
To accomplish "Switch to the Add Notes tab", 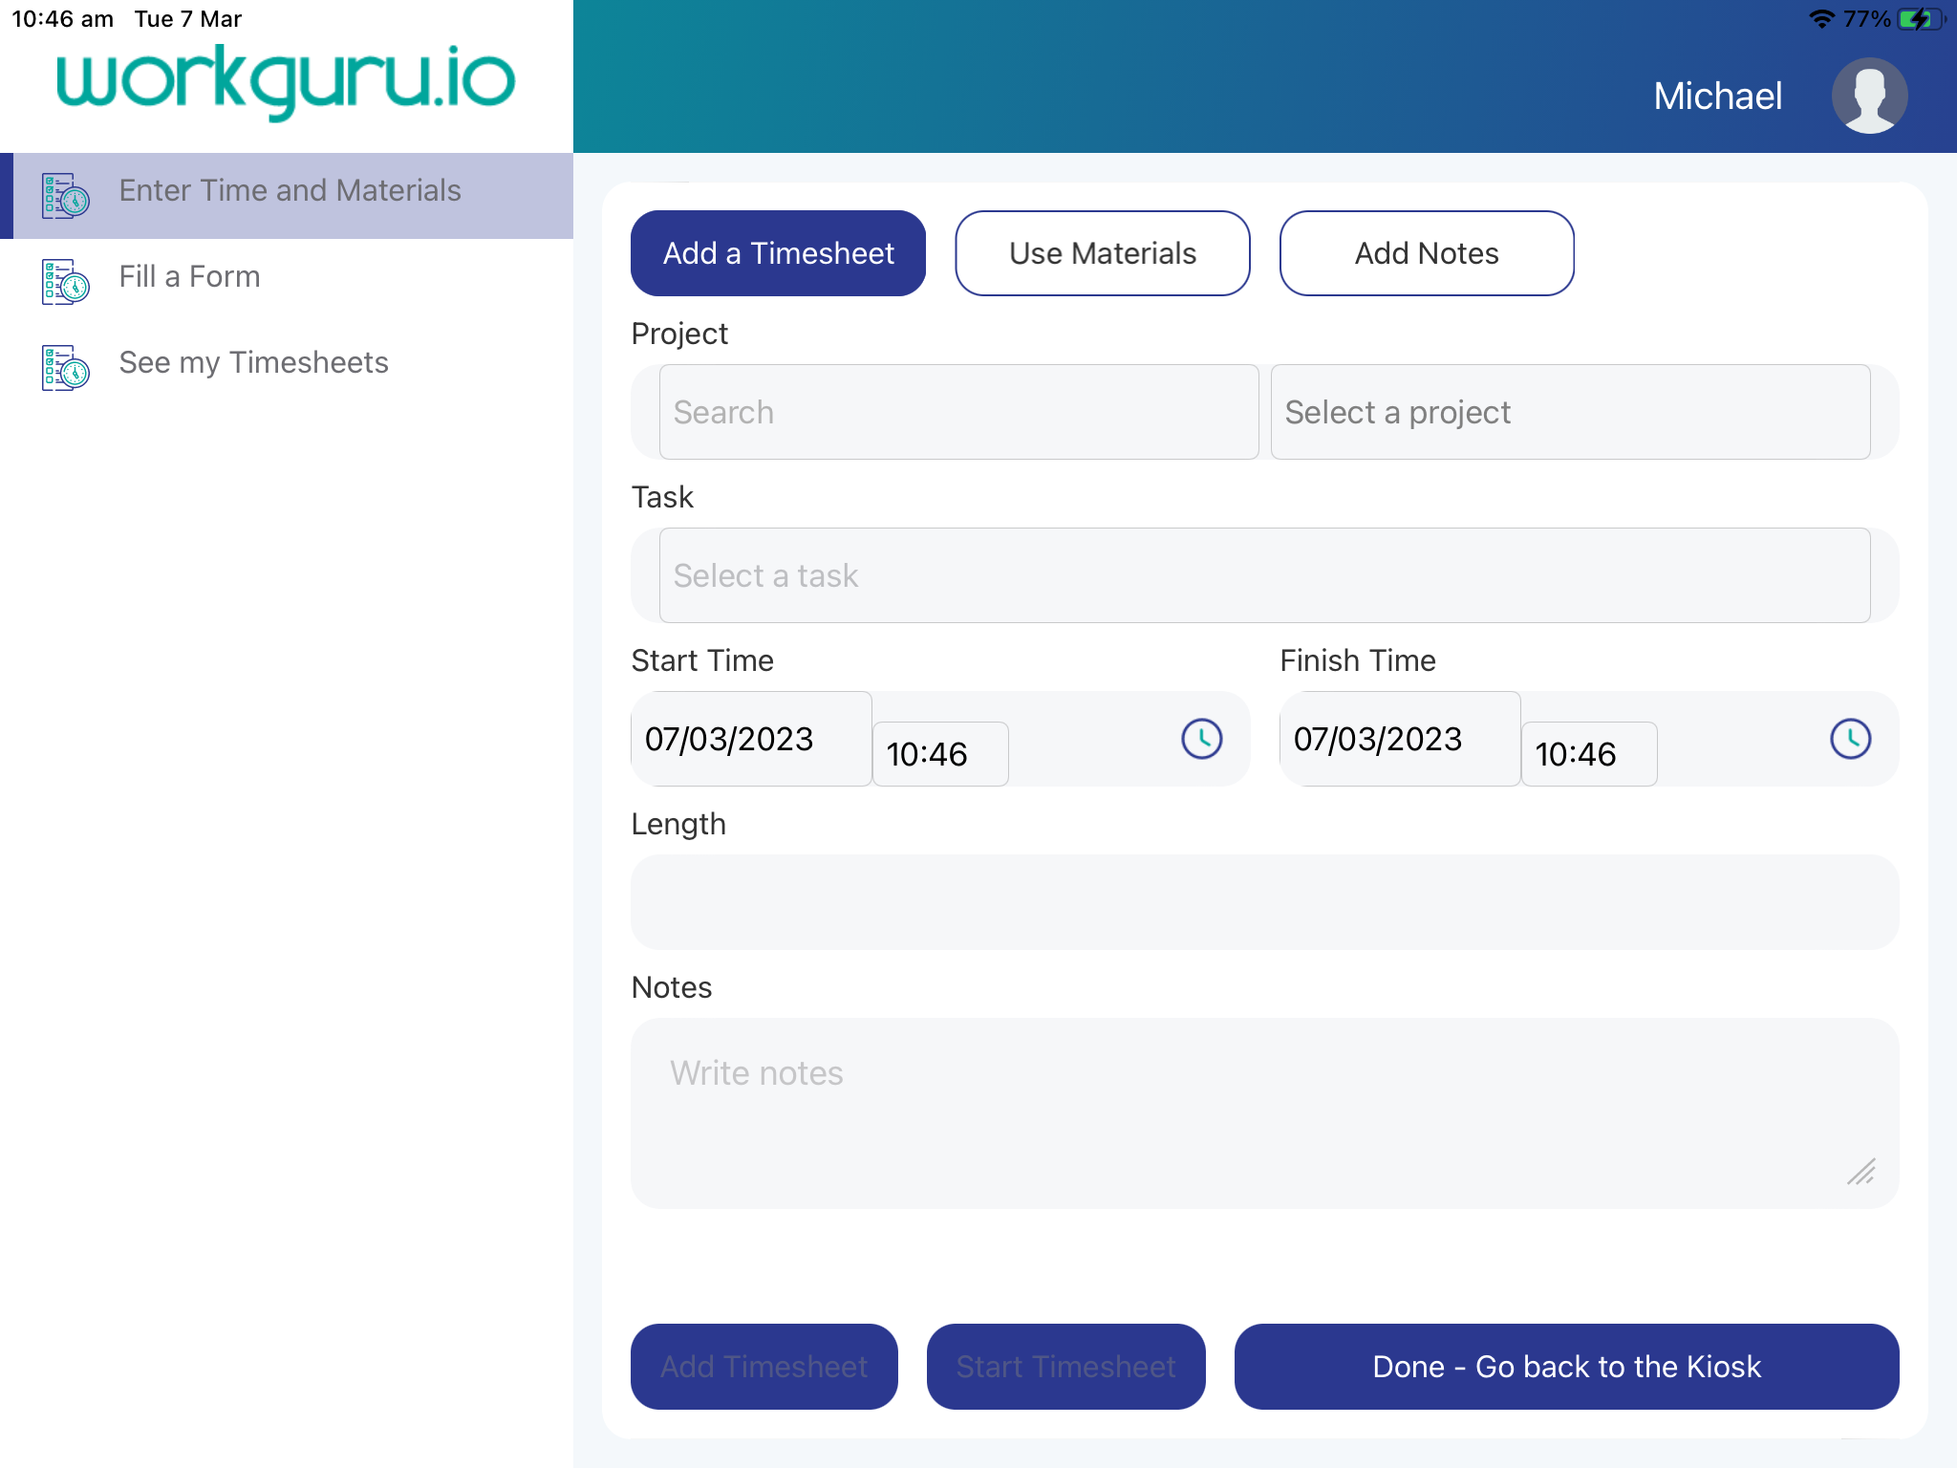I will (1426, 252).
